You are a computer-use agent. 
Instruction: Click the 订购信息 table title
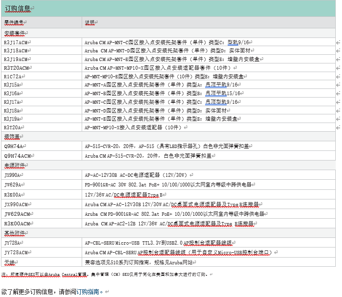tap(17, 9)
